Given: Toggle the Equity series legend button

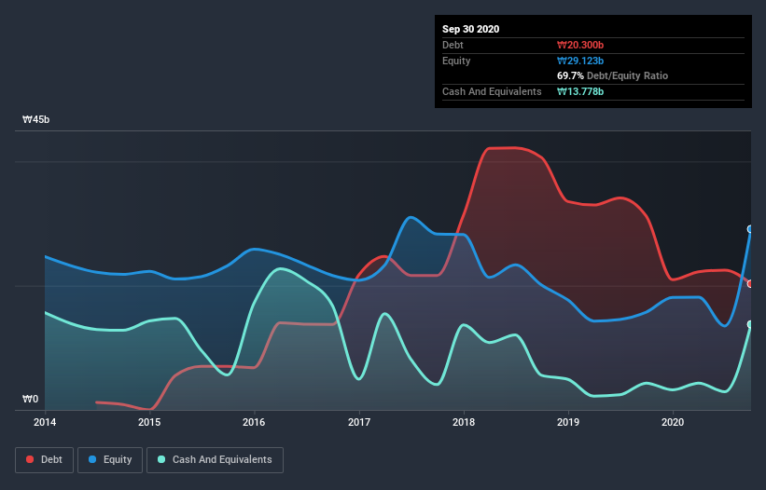Looking at the screenshot, I should point(110,460).
